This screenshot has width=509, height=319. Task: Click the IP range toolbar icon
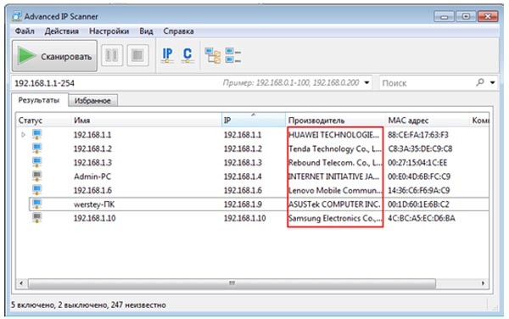pos(167,55)
